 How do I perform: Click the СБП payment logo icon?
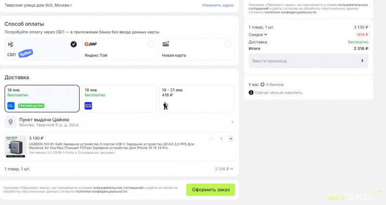pos(11,44)
